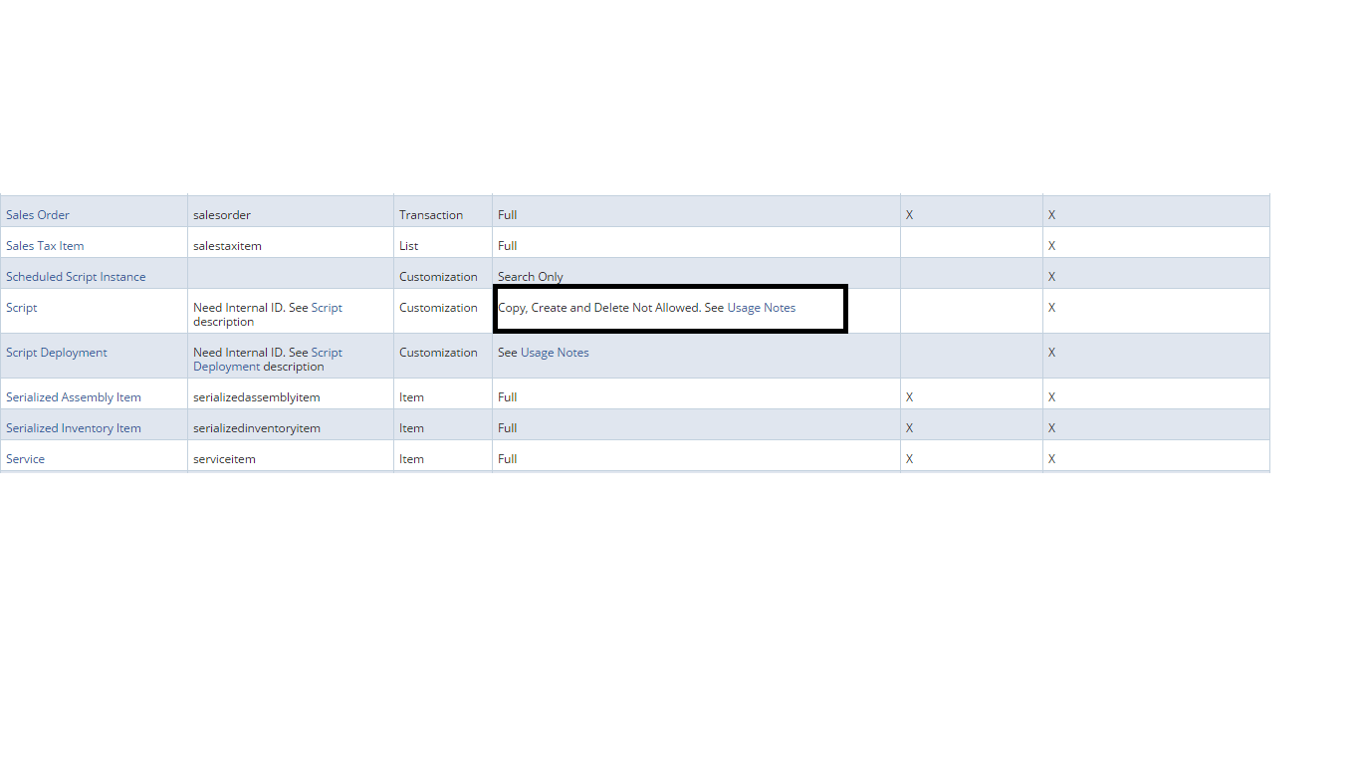Click 'Copy, Create and Delete Not Allowed' text

[599, 308]
